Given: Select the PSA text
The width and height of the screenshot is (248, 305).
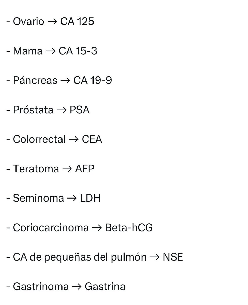Looking at the screenshot, I should [x=80, y=110].
